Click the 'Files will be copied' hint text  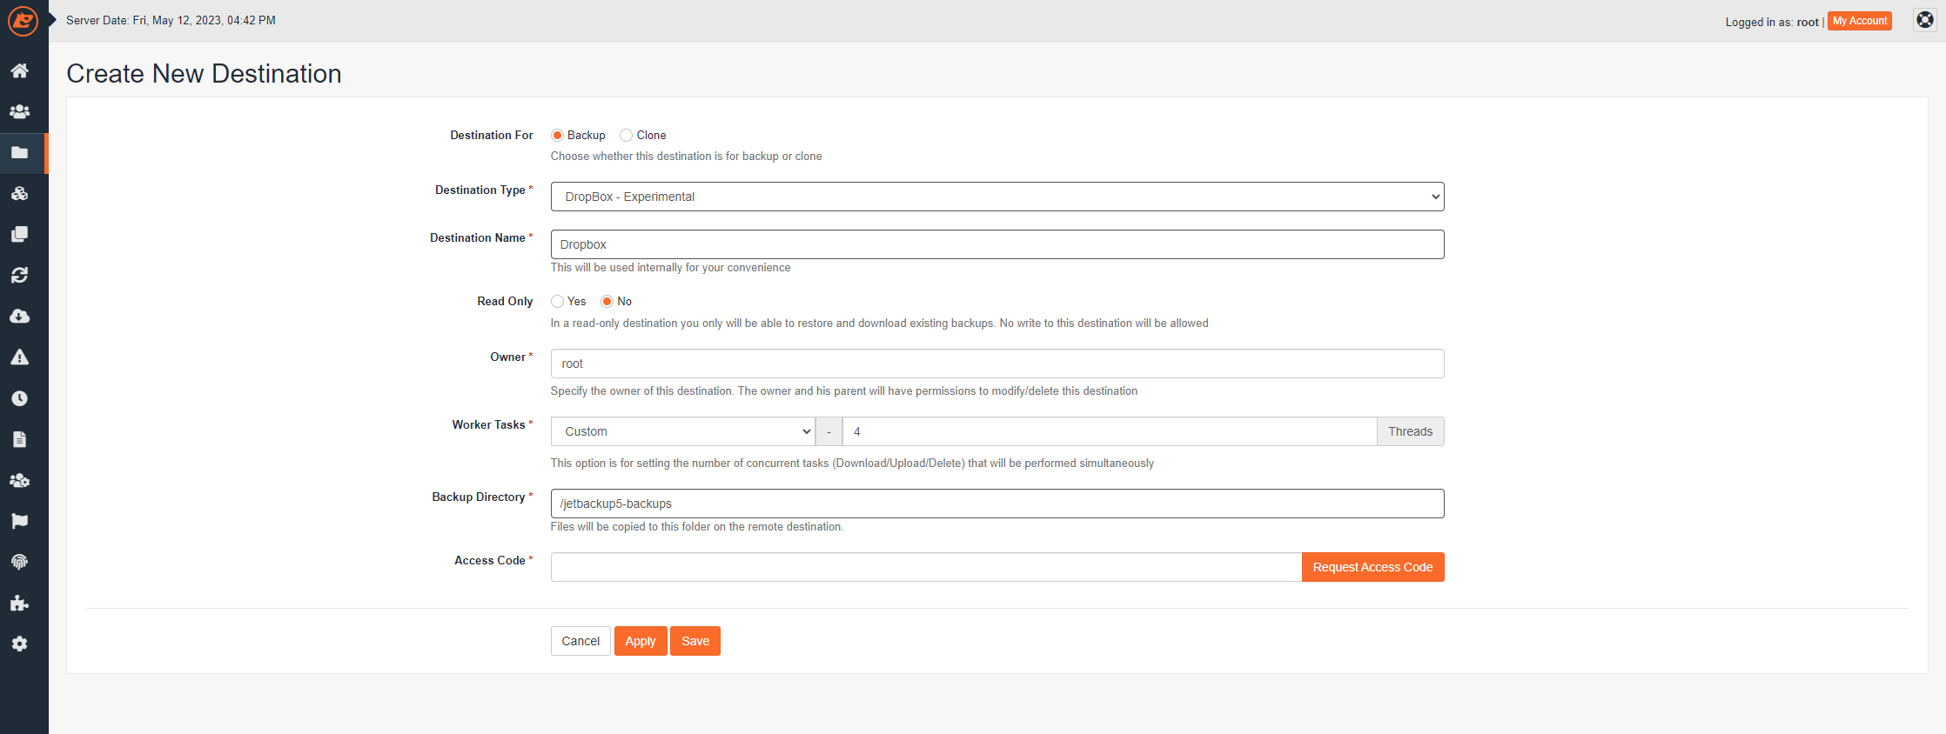(x=697, y=526)
